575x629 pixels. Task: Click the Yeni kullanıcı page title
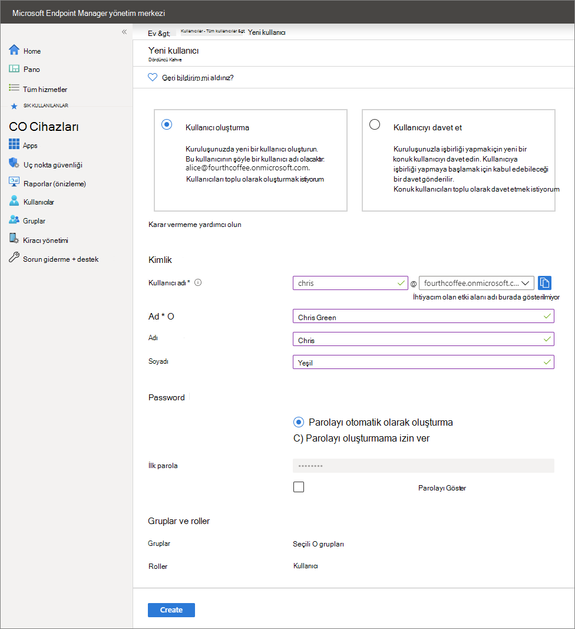click(173, 51)
